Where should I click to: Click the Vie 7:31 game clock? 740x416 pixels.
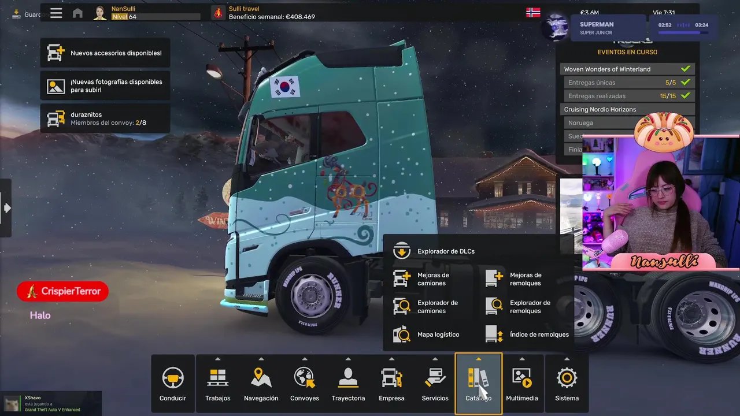tap(663, 12)
